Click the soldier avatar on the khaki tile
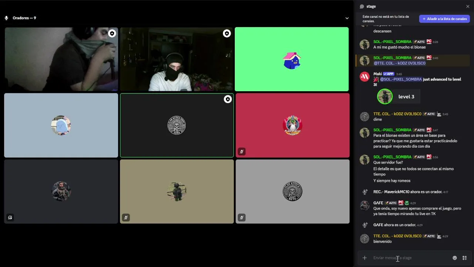The image size is (474, 267). point(177,191)
